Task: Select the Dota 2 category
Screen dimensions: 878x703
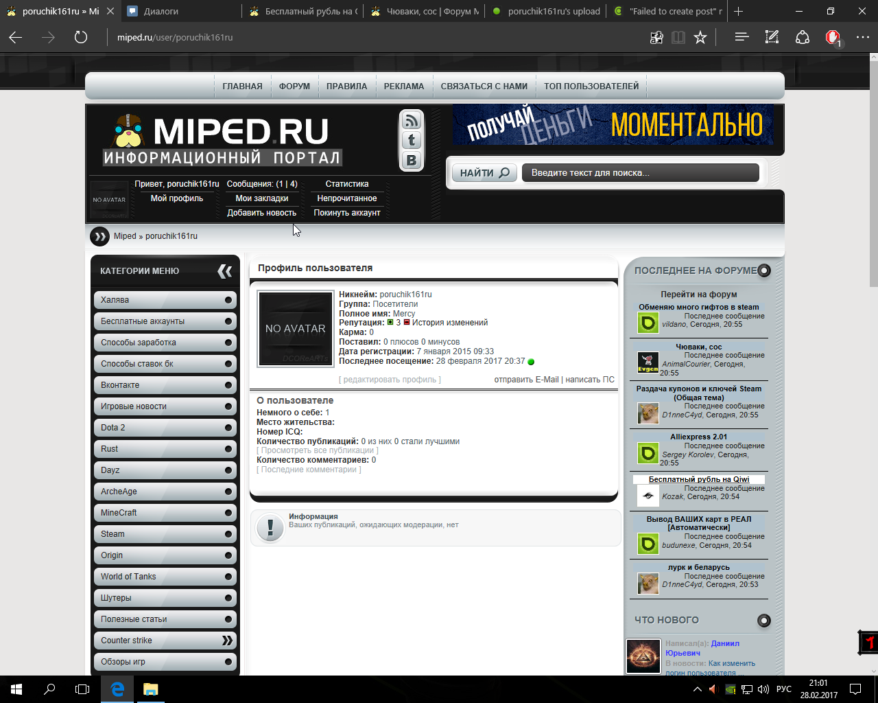Action: point(165,428)
